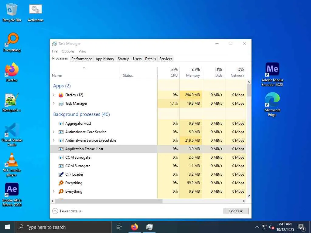This screenshot has height=233, width=311.
Task: Click the Type here to search box
Action: click(x=63, y=227)
